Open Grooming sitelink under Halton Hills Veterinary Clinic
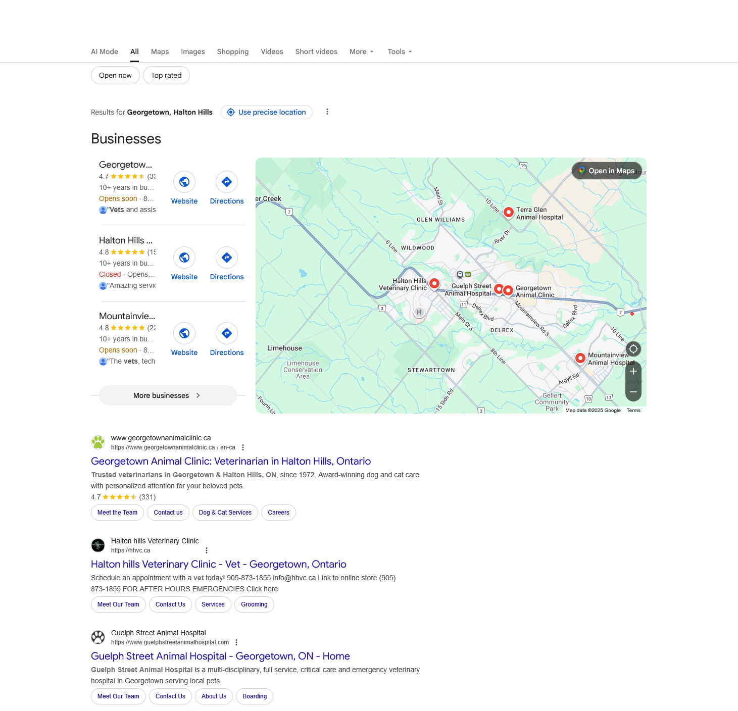 [x=254, y=604]
